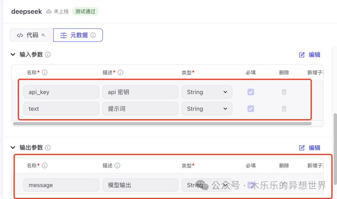The width and height of the screenshot is (337, 199).
Task: Click 编辑 for output parameters
Action: (310, 148)
